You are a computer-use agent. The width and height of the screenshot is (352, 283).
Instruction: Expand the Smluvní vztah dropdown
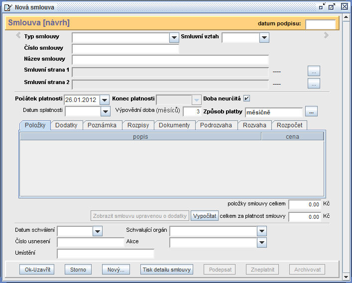click(264, 38)
